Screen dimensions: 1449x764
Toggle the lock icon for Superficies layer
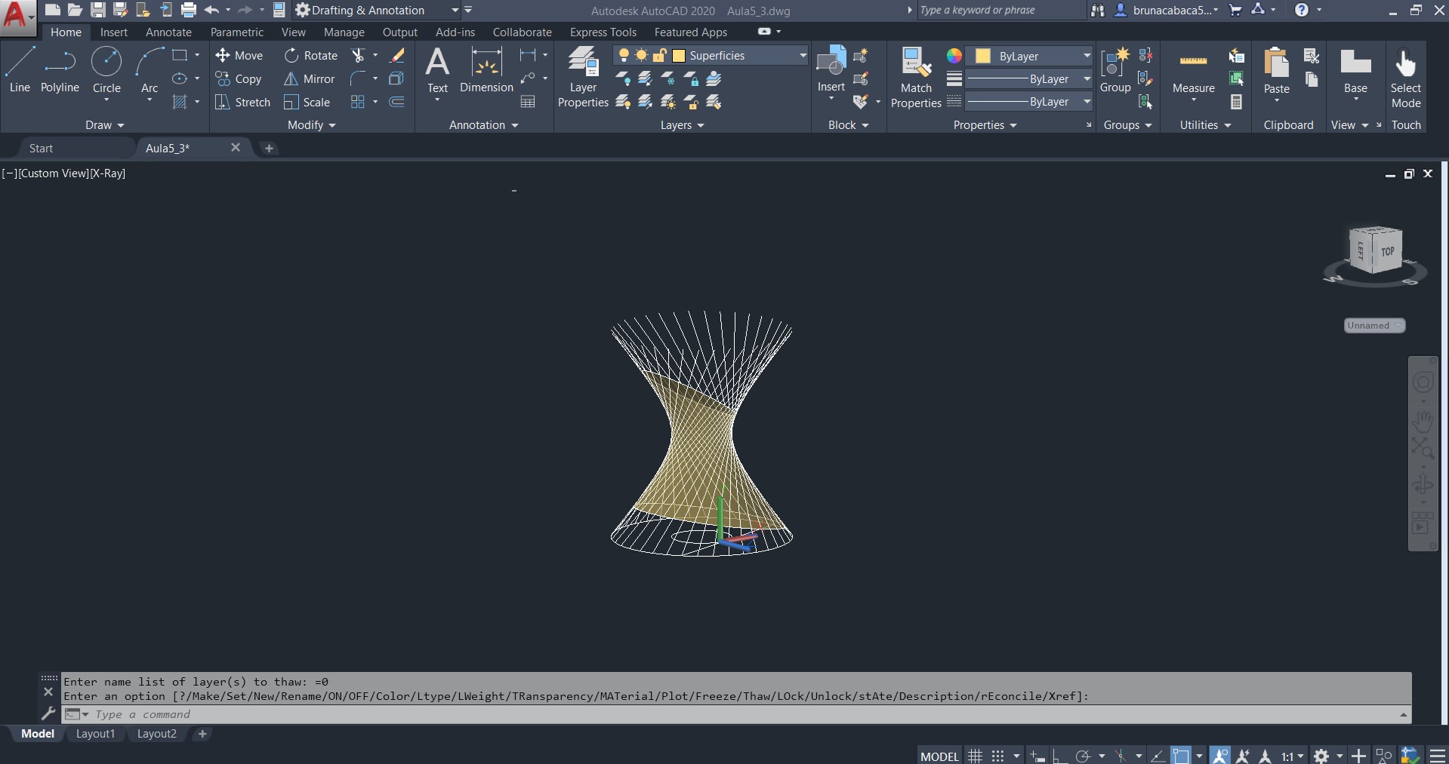coord(660,55)
